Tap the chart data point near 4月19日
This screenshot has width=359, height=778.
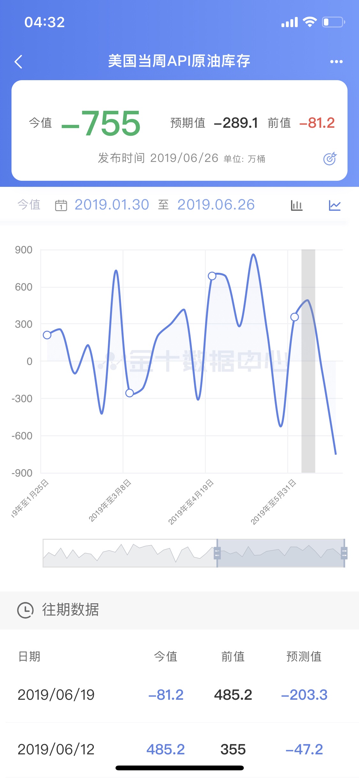212,276
